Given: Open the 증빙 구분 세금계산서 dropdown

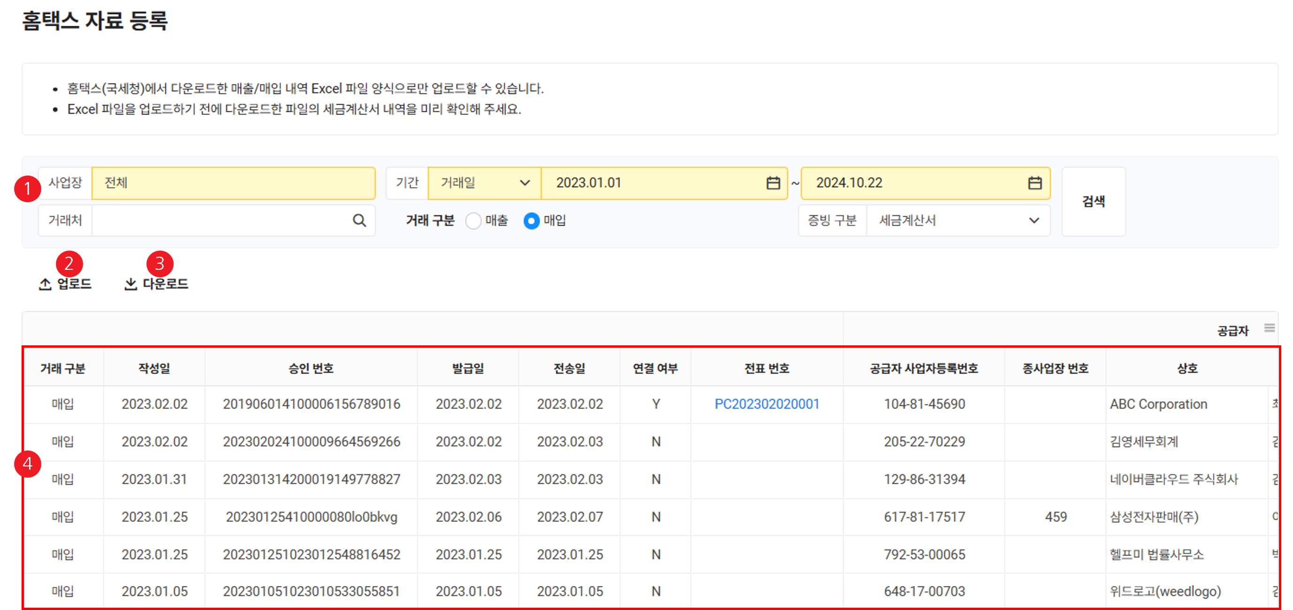Looking at the screenshot, I should [958, 220].
